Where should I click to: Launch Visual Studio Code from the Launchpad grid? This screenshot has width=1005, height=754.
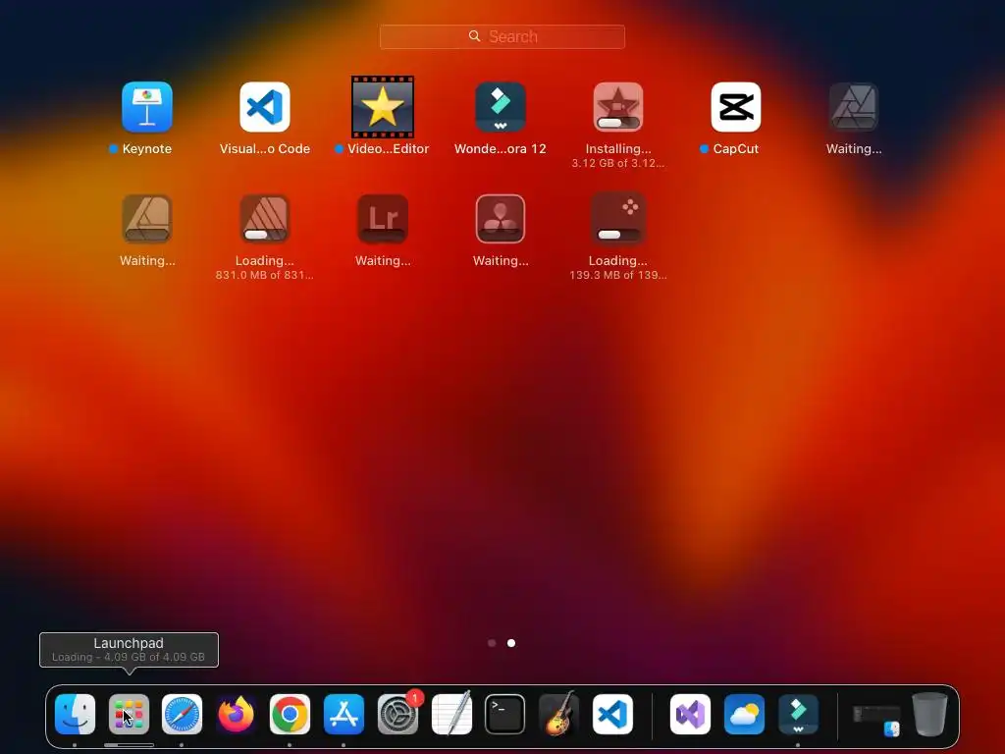coord(265,106)
